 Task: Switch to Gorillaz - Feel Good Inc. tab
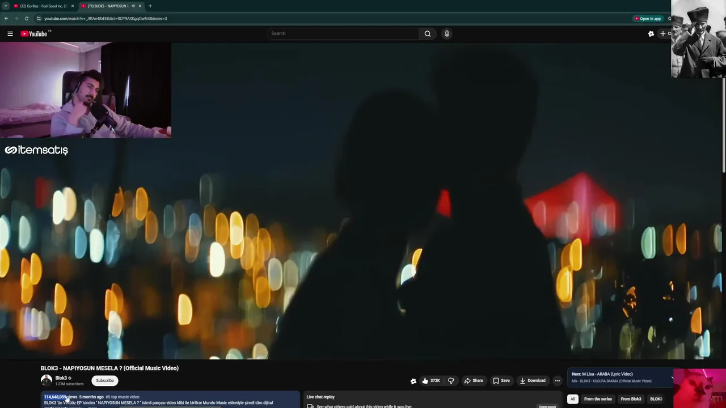pos(43,6)
